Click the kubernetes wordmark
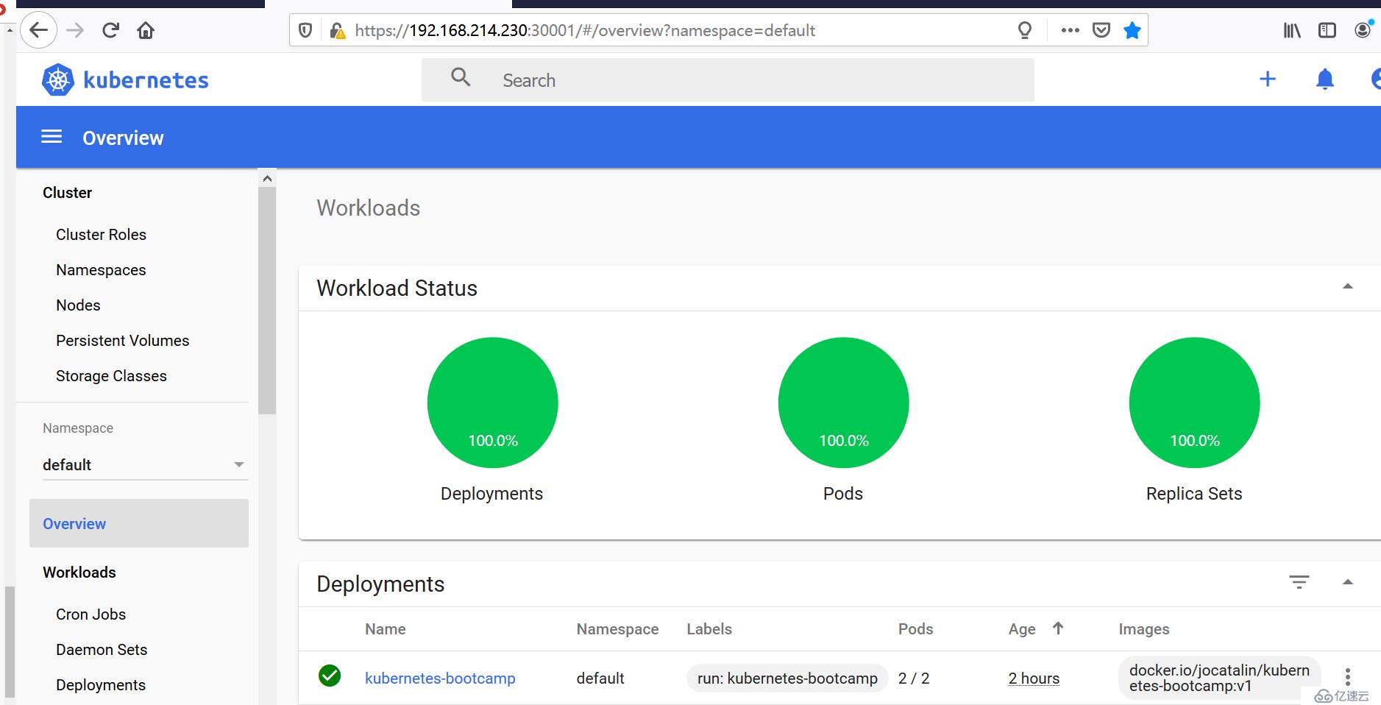1381x705 pixels. tap(146, 80)
